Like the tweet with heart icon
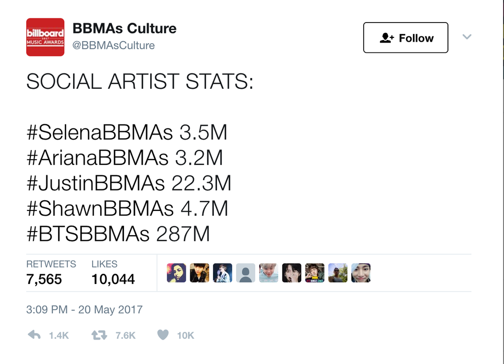This screenshot has height=364, width=504. click(x=163, y=335)
